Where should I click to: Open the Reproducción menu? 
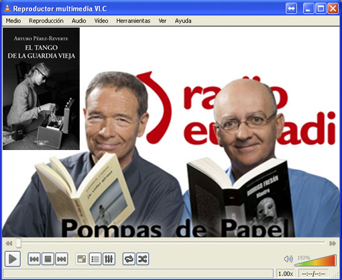coord(46,21)
